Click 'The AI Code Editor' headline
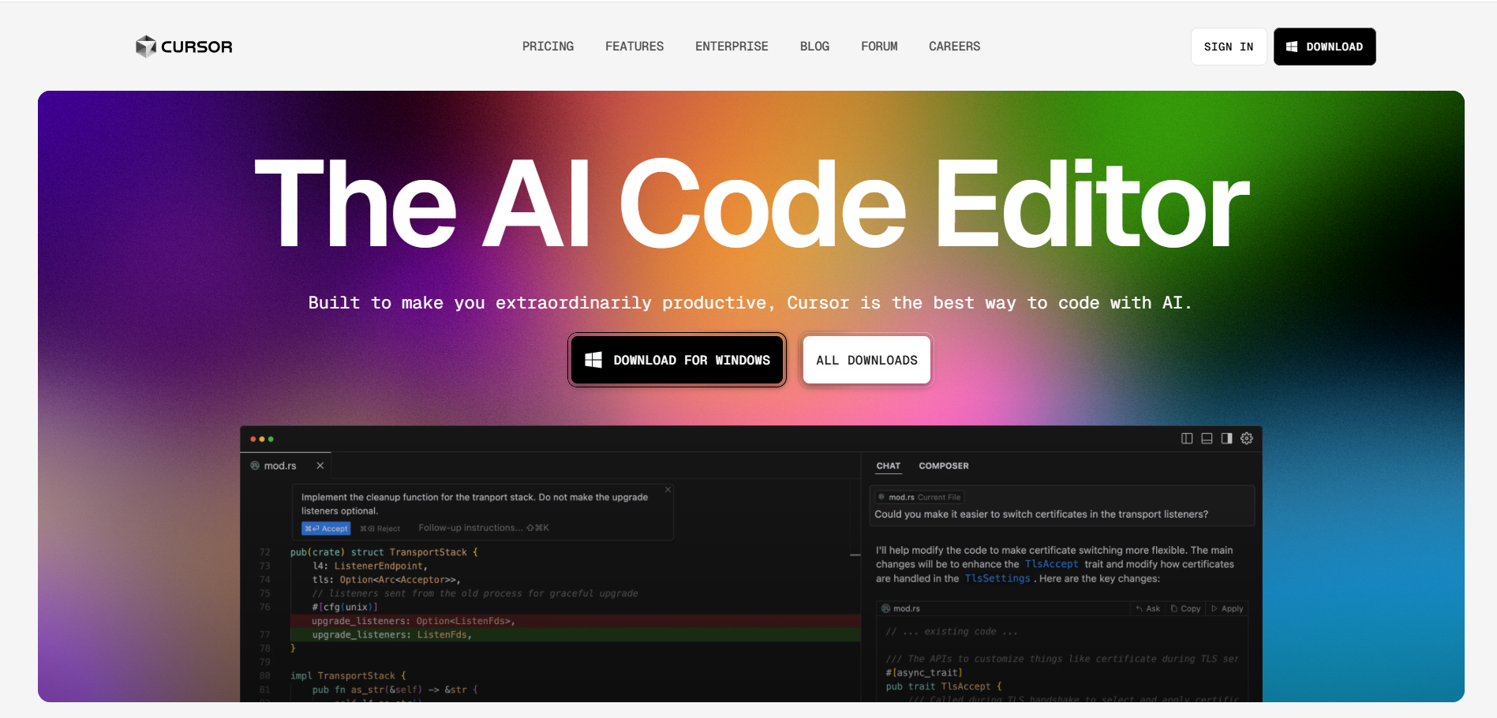 (x=751, y=204)
